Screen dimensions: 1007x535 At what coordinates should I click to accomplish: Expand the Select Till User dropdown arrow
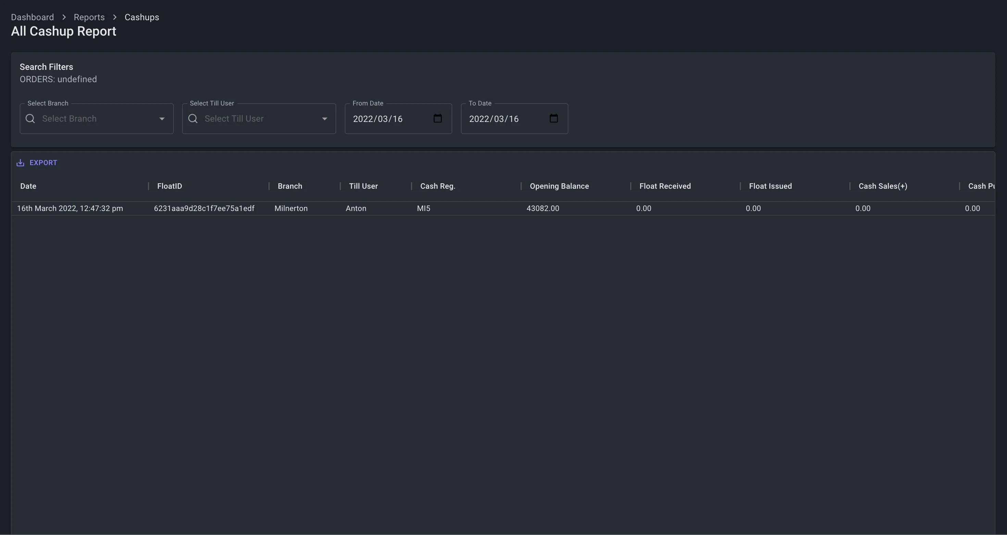tap(324, 119)
